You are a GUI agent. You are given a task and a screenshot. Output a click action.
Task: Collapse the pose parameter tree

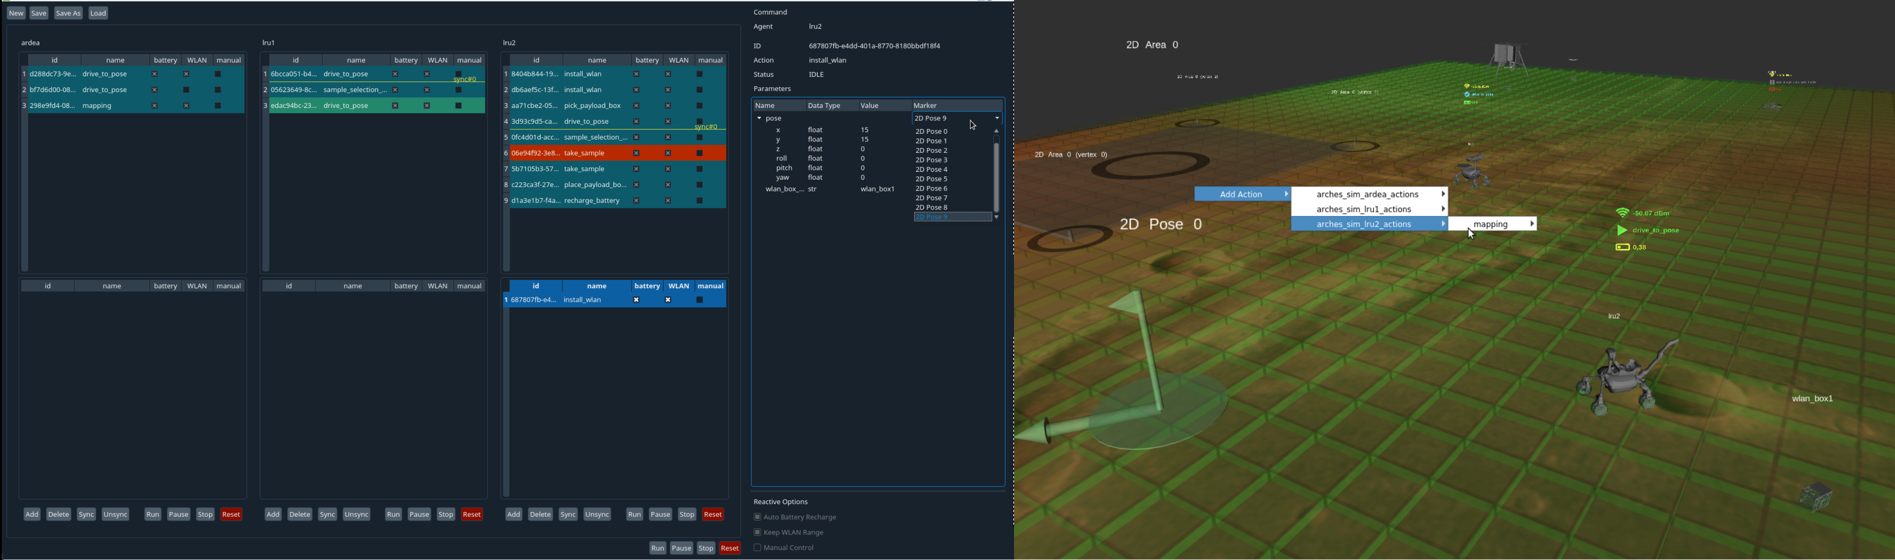(759, 118)
